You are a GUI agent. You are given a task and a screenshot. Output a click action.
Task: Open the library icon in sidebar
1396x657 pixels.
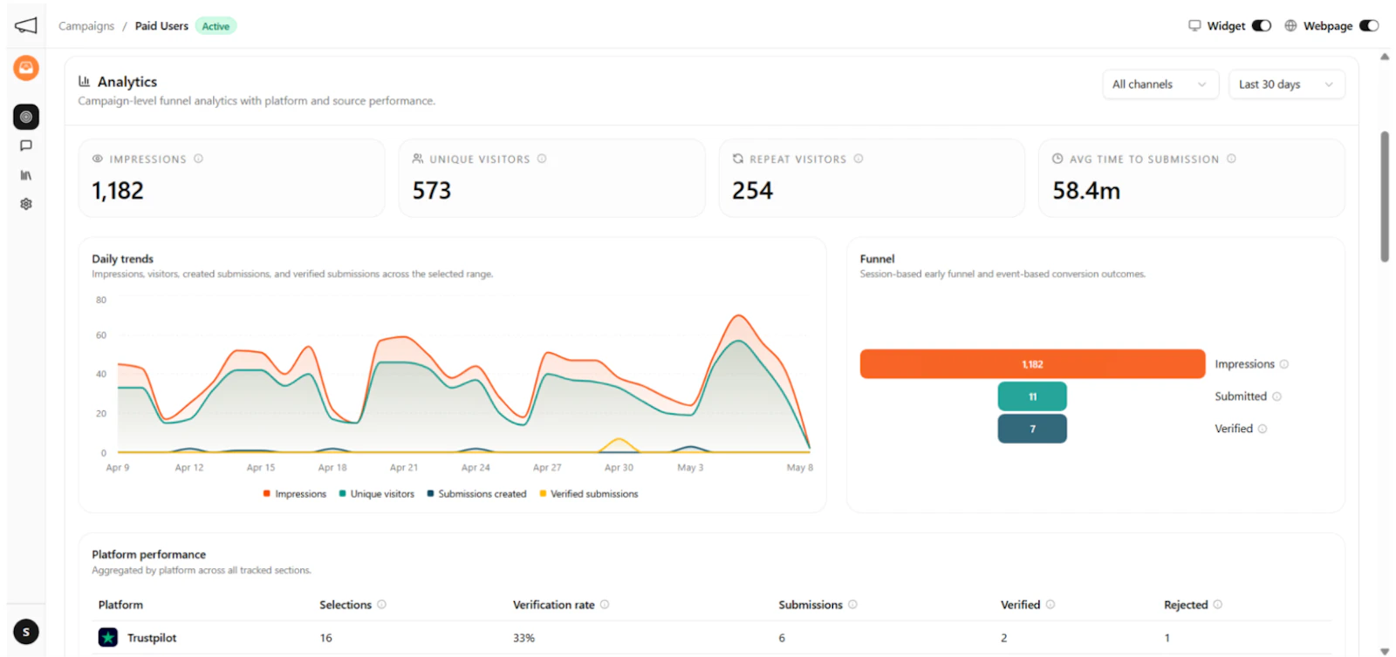coord(26,175)
